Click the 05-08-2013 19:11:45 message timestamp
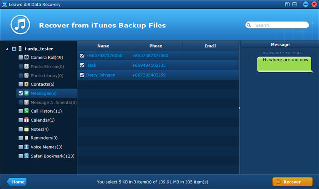319x189 pixels. coord(282,53)
